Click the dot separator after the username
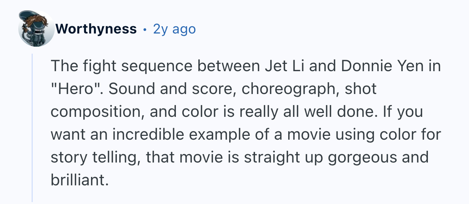 click(145, 29)
